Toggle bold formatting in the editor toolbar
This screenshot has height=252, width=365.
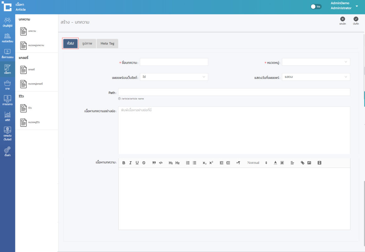[x=124, y=163]
